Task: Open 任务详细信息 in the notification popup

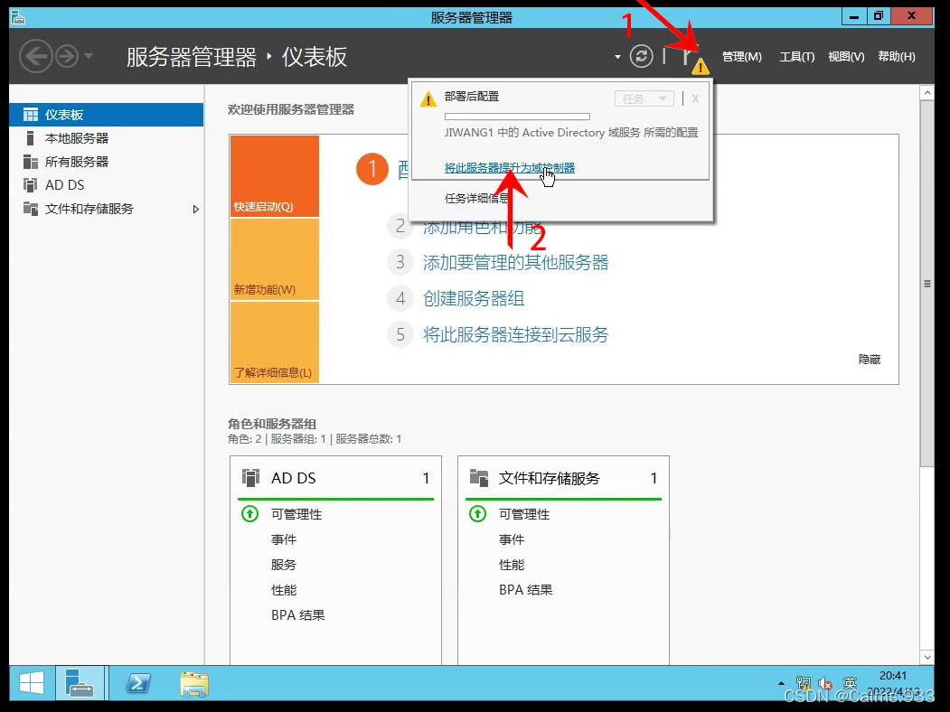Action: coord(476,198)
